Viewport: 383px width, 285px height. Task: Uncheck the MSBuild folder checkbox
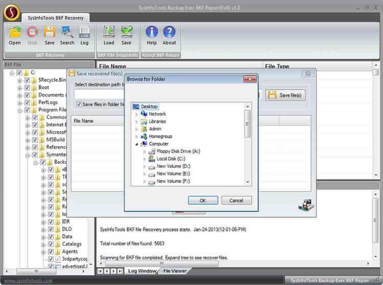pos(35,140)
